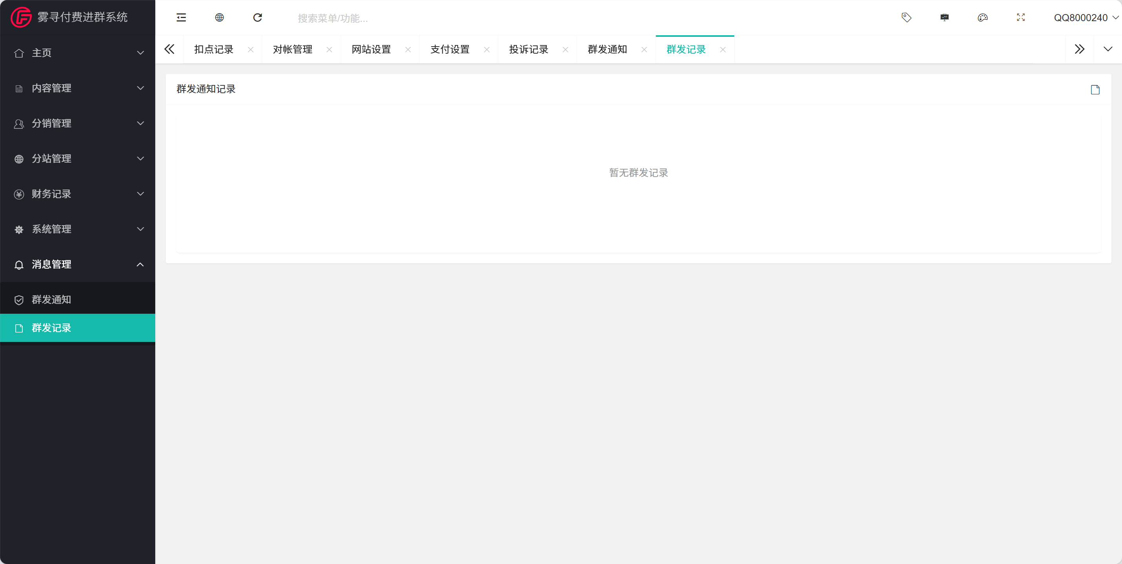1122x564 pixels.
Task: Close the 对帐管理 tab
Action: [330, 50]
